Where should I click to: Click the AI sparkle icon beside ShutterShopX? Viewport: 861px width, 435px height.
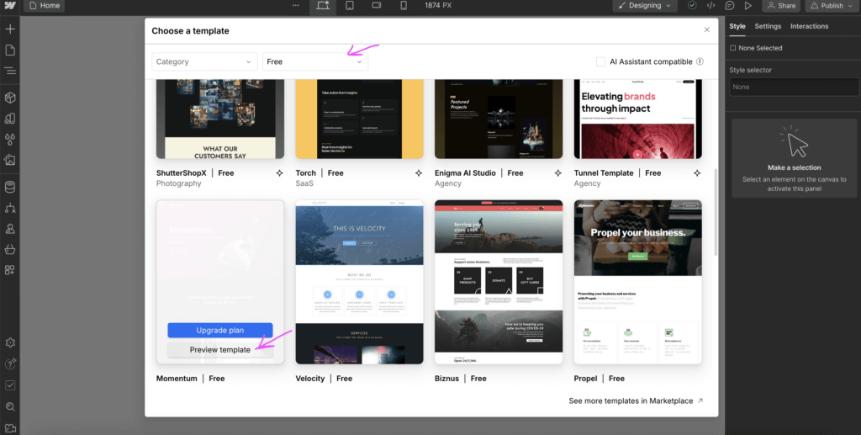(x=279, y=173)
